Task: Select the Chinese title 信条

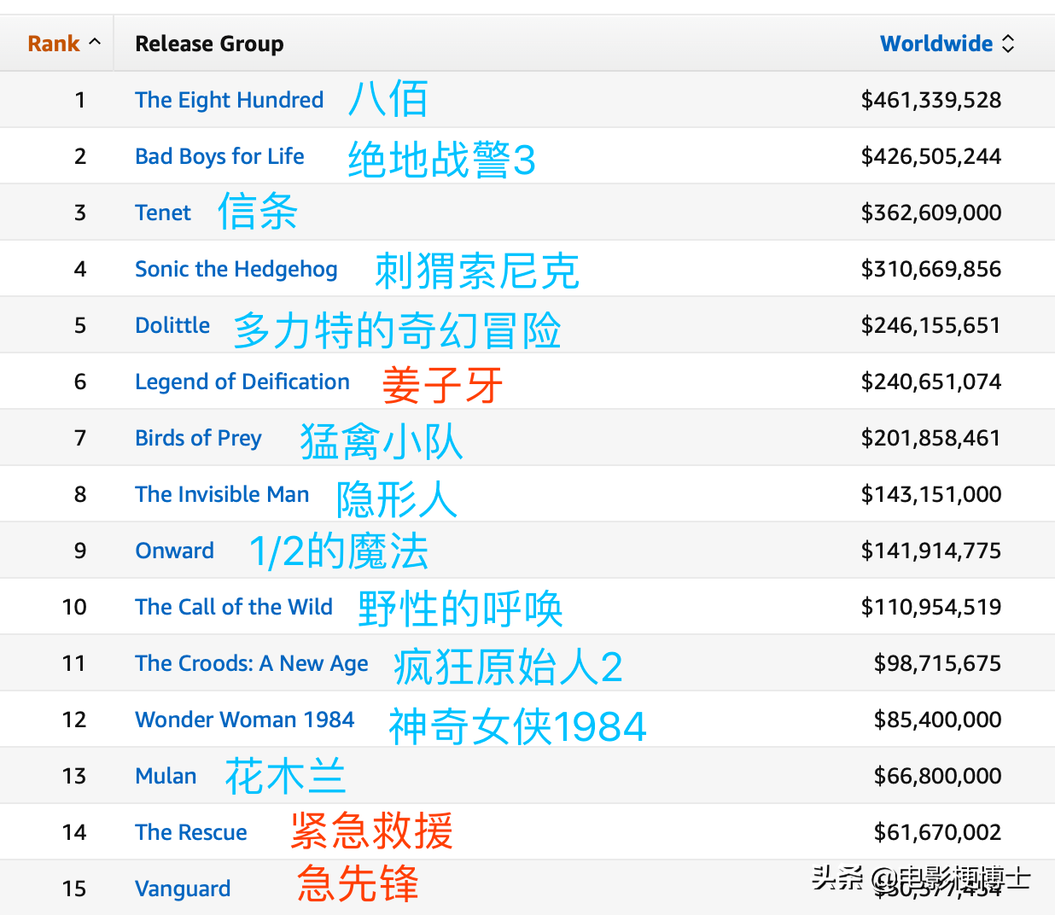Action: [x=257, y=211]
